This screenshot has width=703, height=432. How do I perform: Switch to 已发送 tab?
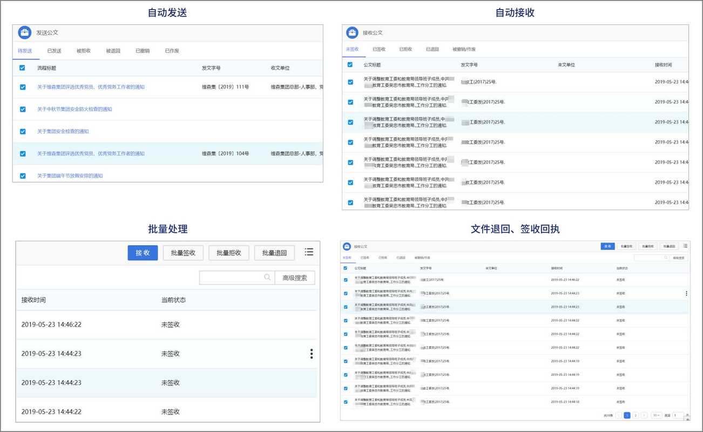[55, 51]
